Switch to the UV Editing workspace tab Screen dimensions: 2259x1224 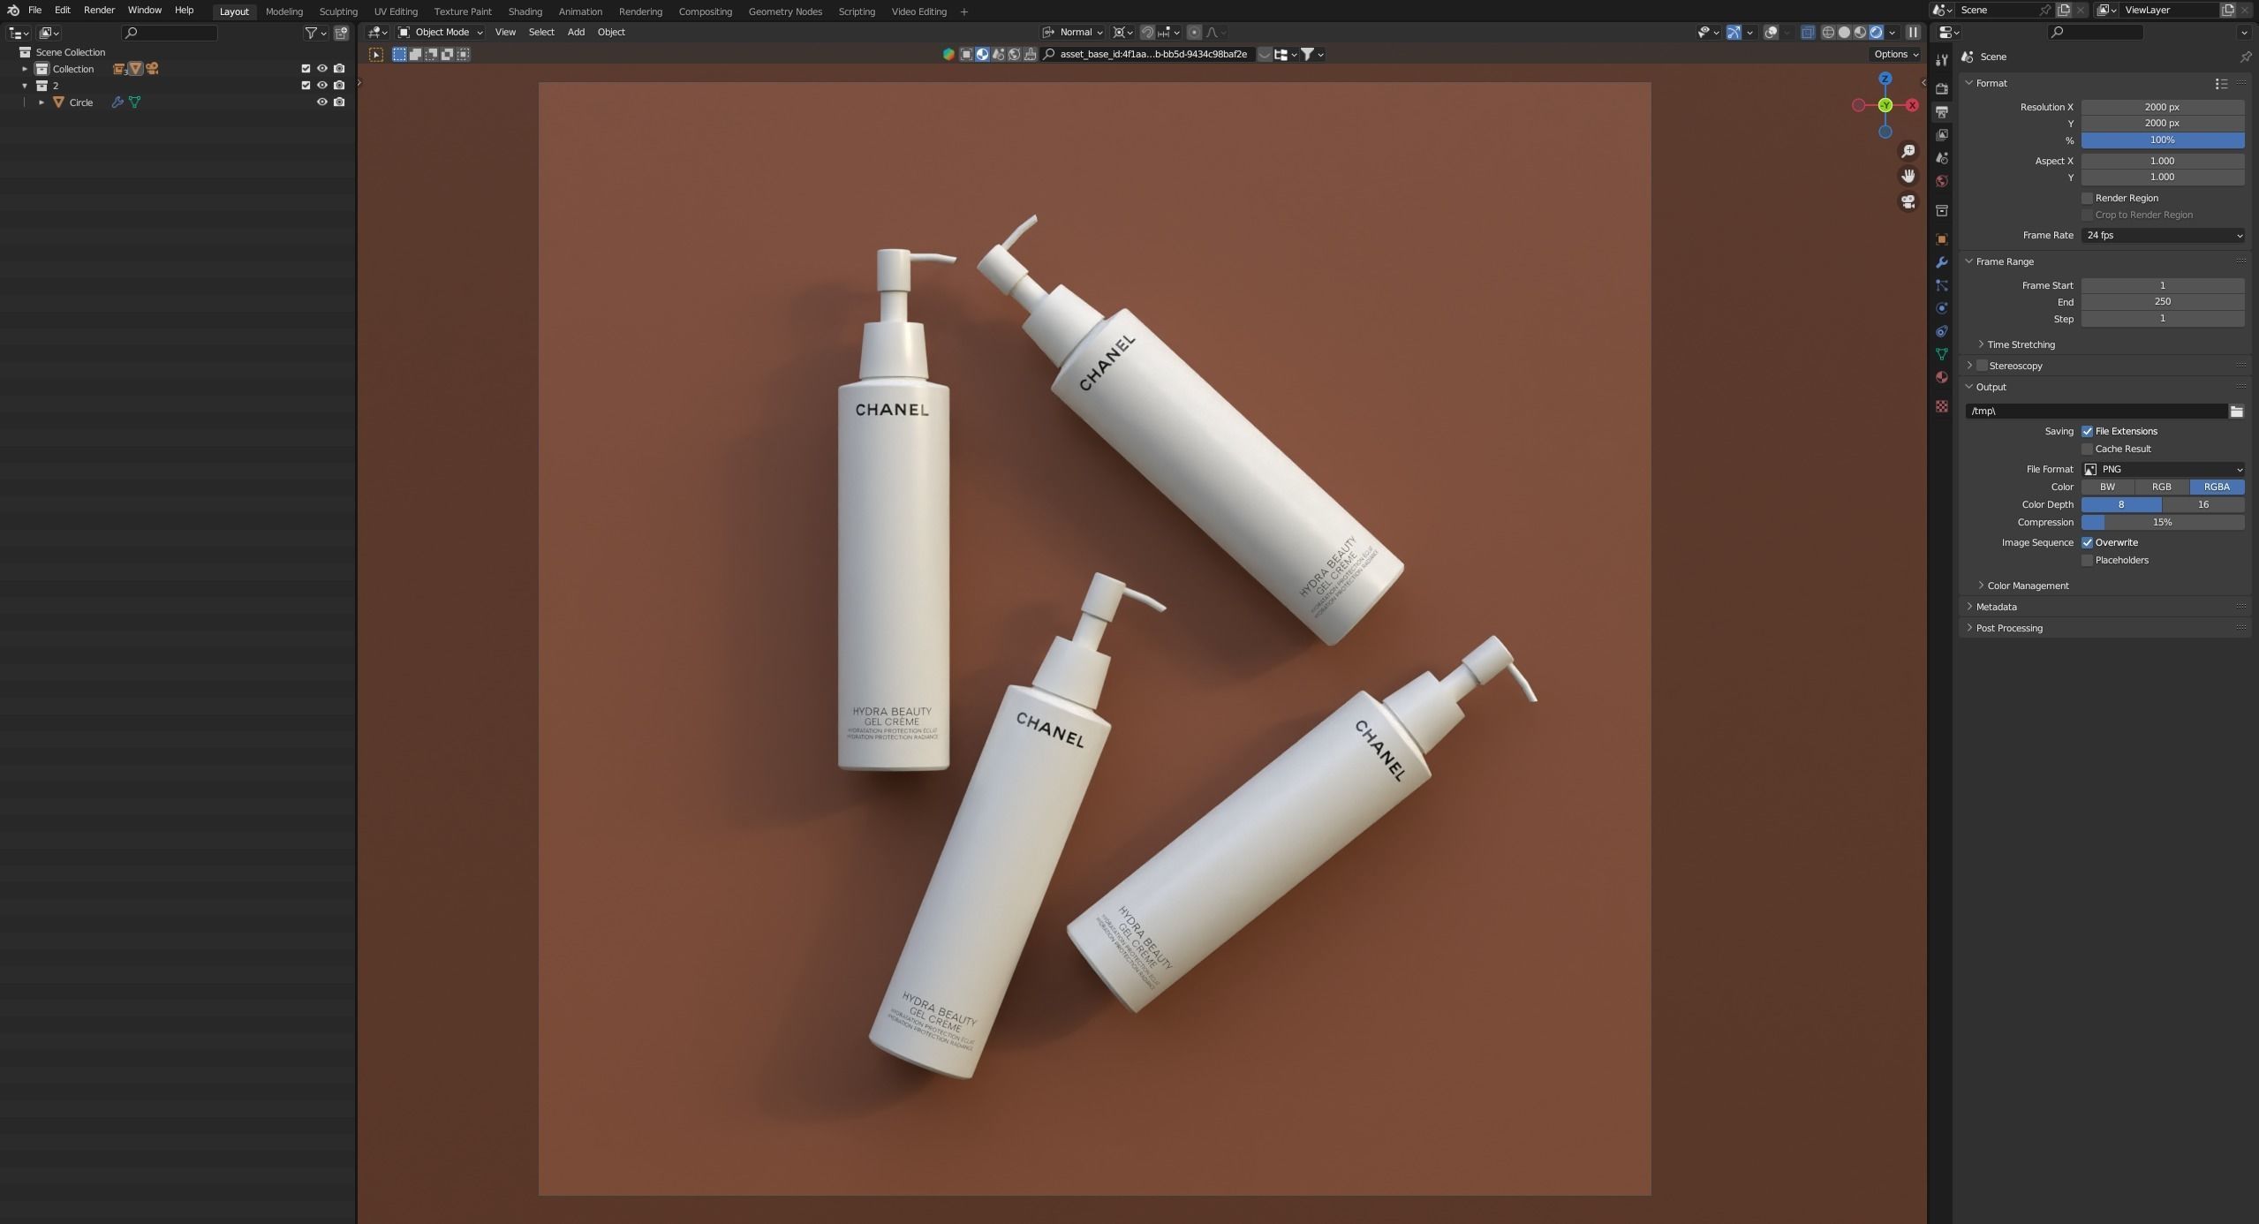pos(395,11)
